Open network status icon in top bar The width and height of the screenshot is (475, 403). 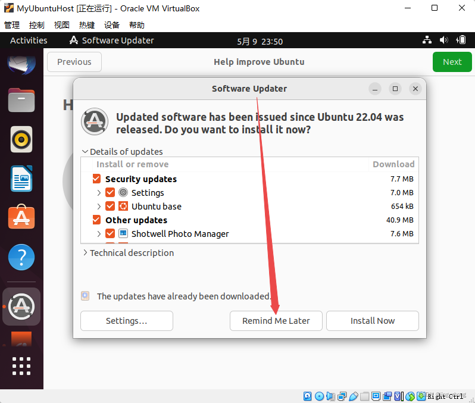(427, 40)
